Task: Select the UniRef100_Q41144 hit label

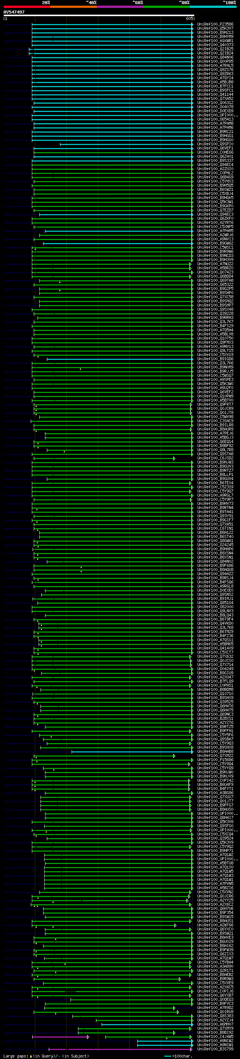Action: 215,95
